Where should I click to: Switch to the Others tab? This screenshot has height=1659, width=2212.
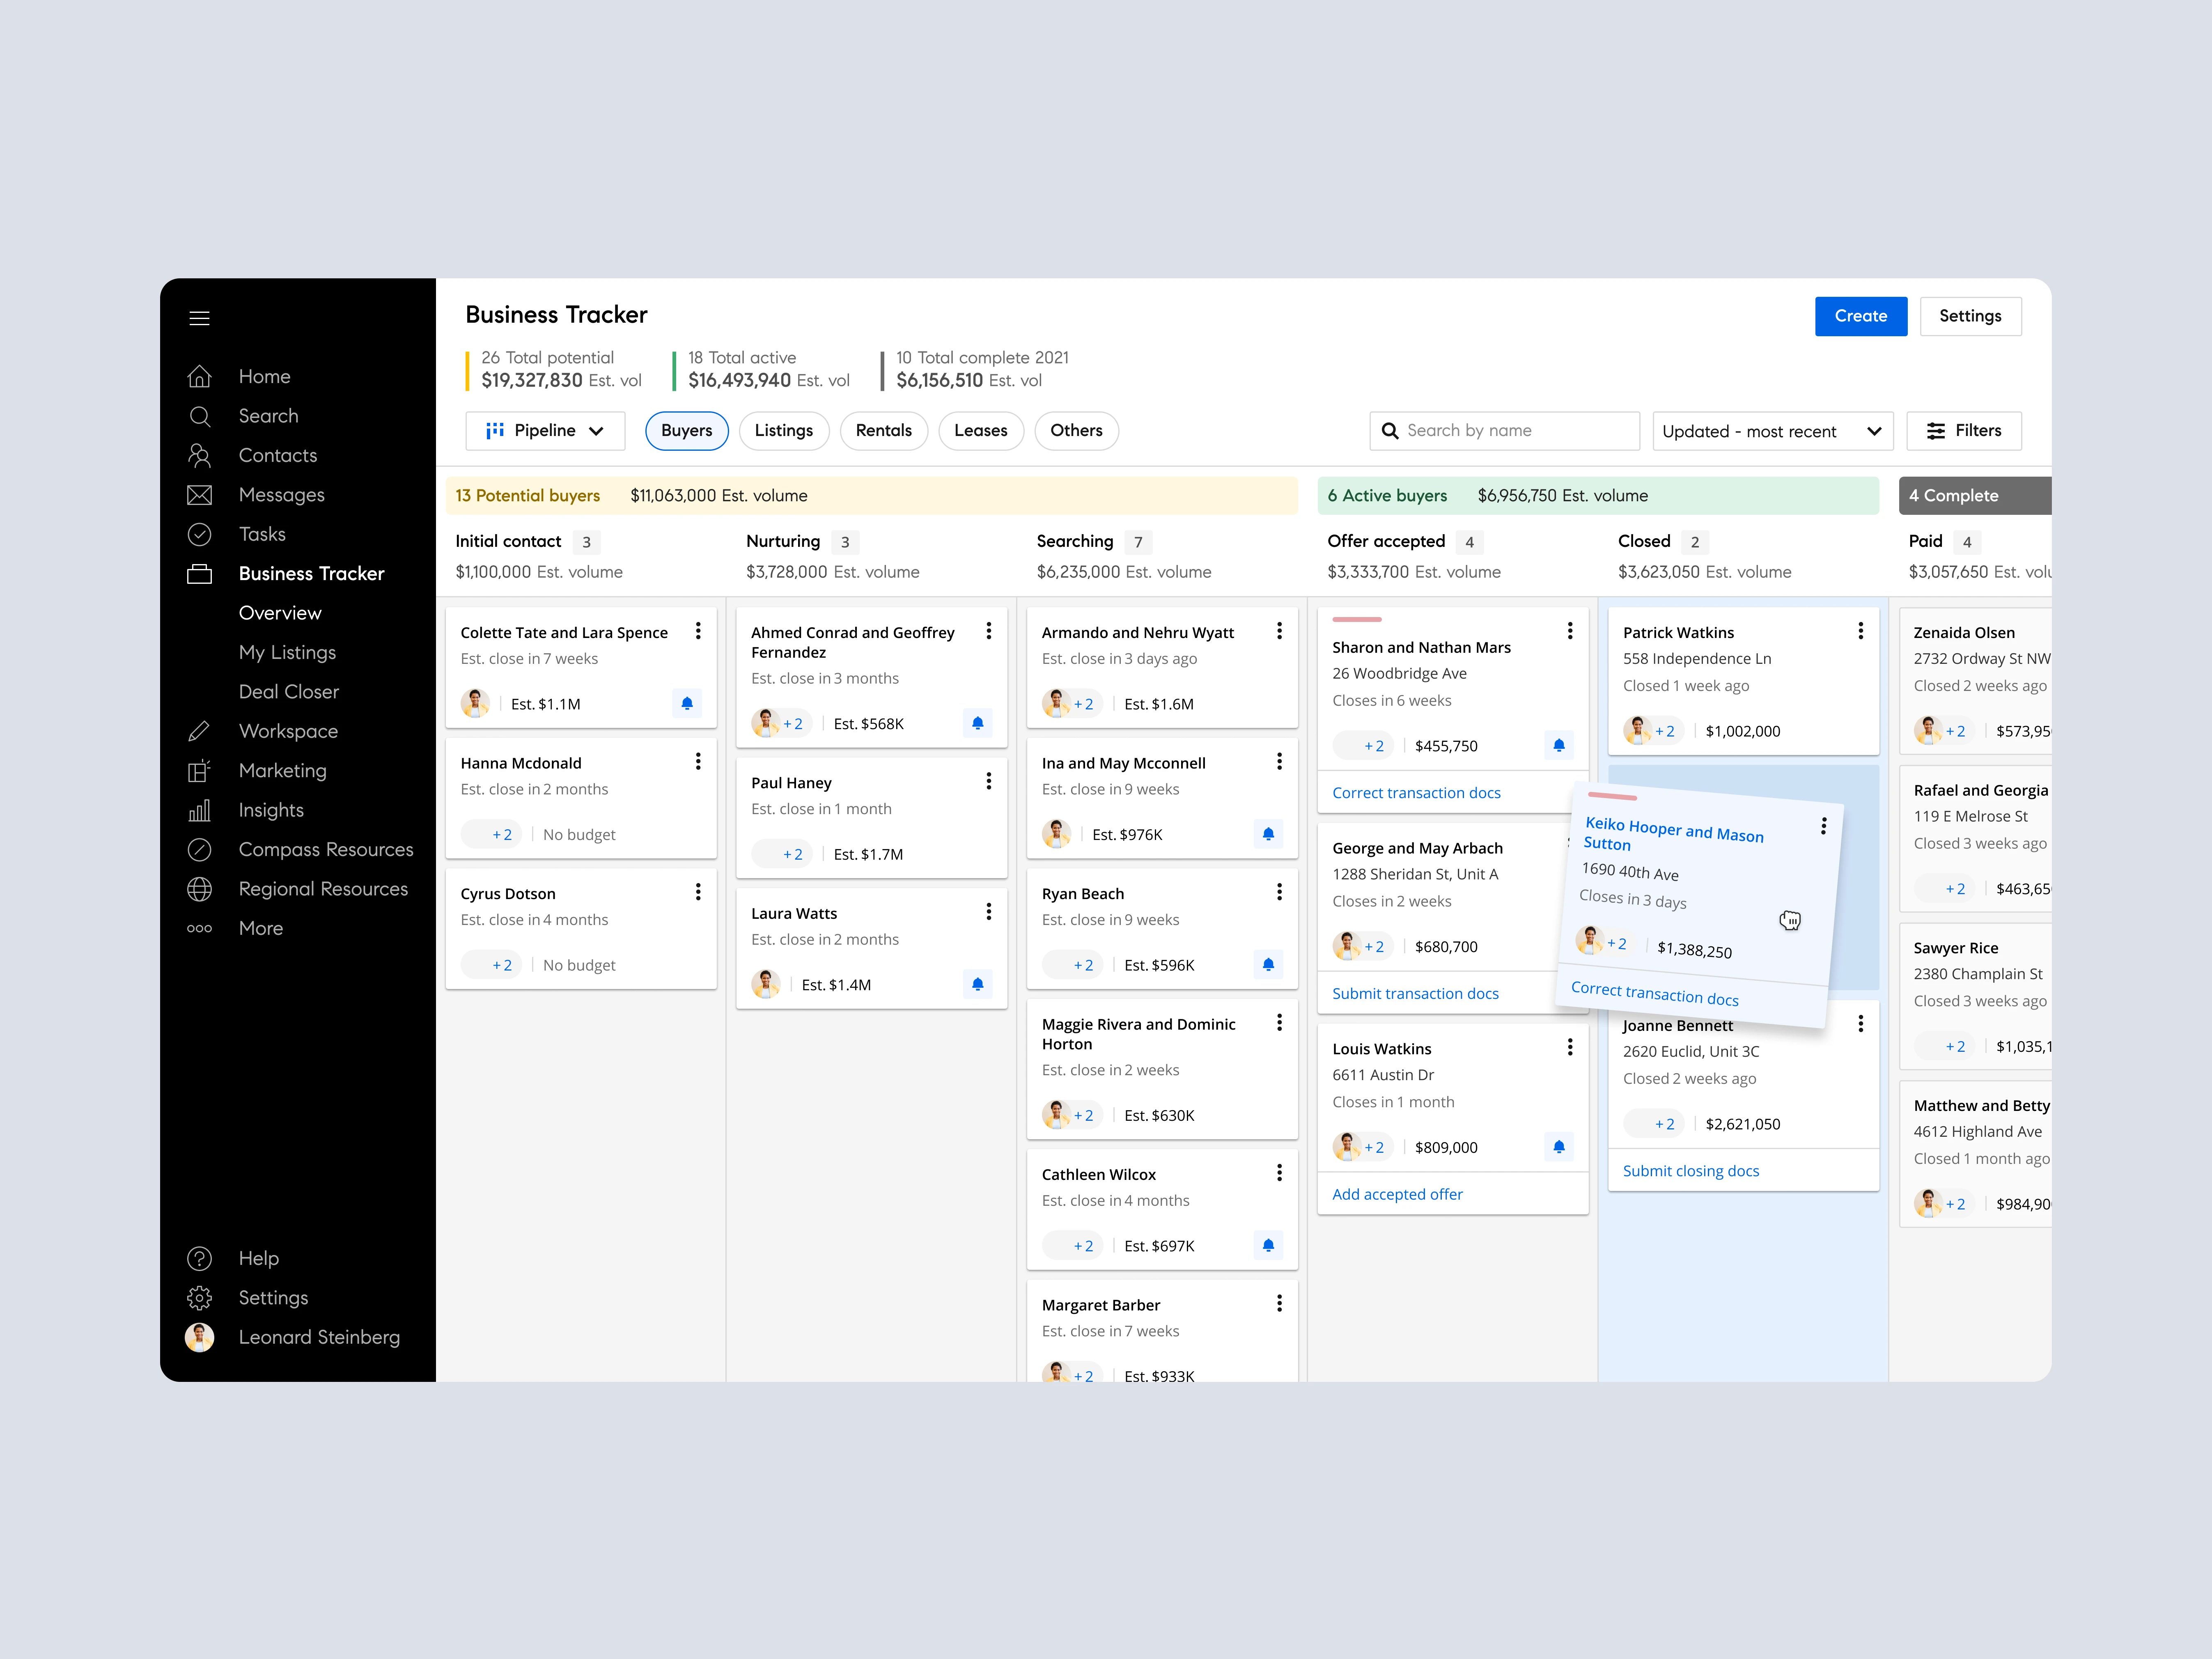click(x=1076, y=431)
